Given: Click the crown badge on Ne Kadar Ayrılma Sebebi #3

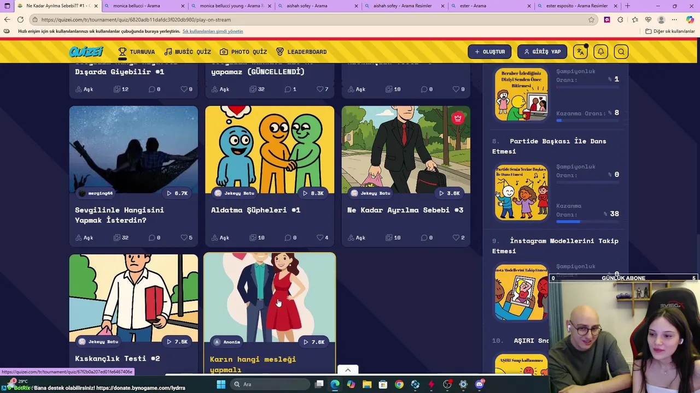Looking at the screenshot, I should point(458,118).
